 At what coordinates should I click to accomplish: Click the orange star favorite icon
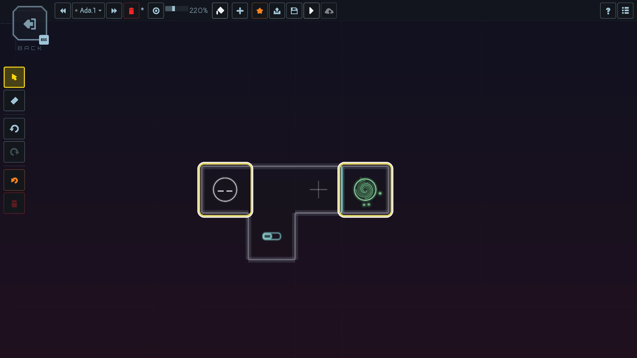tap(260, 11)
